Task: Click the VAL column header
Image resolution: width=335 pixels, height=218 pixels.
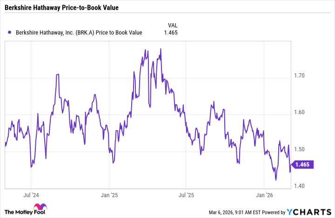Action: click(x=173, y=25)
